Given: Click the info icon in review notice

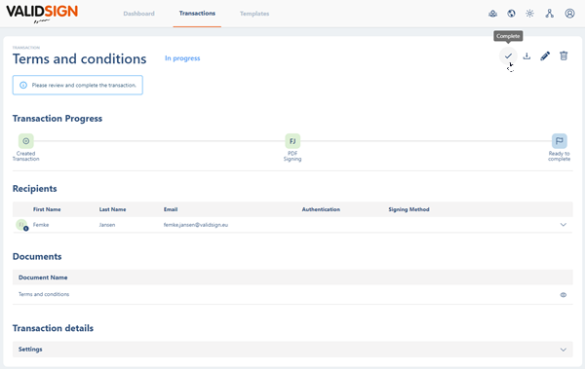Looking at the screenshot, I should (x=23, y=85).
